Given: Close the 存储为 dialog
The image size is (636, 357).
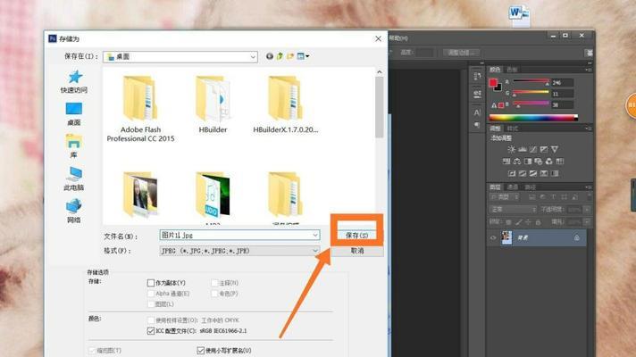Looking at the screenshot, I should 378,38.
